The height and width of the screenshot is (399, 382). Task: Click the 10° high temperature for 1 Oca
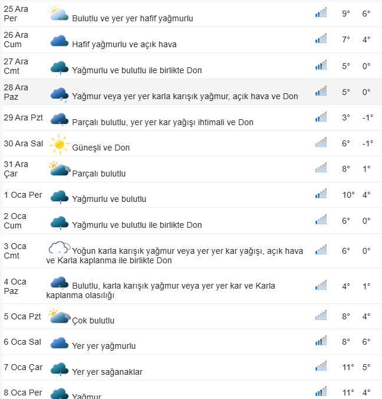[x=348, y=195]
